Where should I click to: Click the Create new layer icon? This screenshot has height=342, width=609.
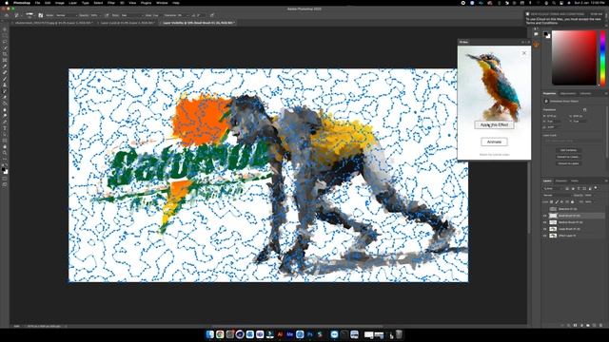click(x=594, y=325)
